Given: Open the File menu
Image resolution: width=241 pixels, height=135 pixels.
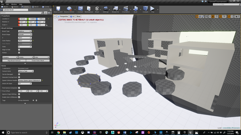Looking at the screenshot, I should tap(3, 4).
